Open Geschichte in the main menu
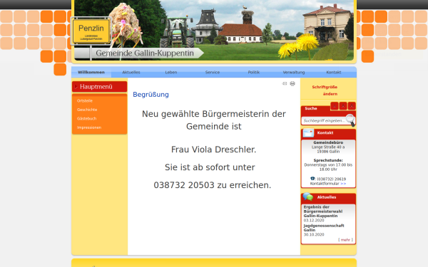Image resolution: width=428 pixels, height=267 pixels. coord(87,110)
